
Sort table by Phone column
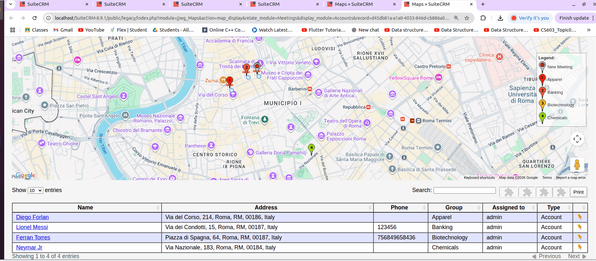click(x=401, y=208)
